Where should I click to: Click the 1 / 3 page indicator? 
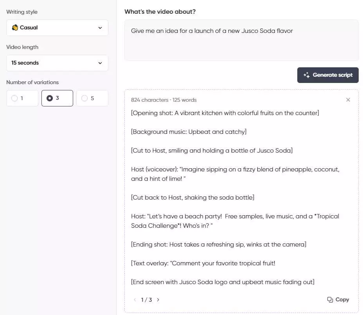coord(147,300)
